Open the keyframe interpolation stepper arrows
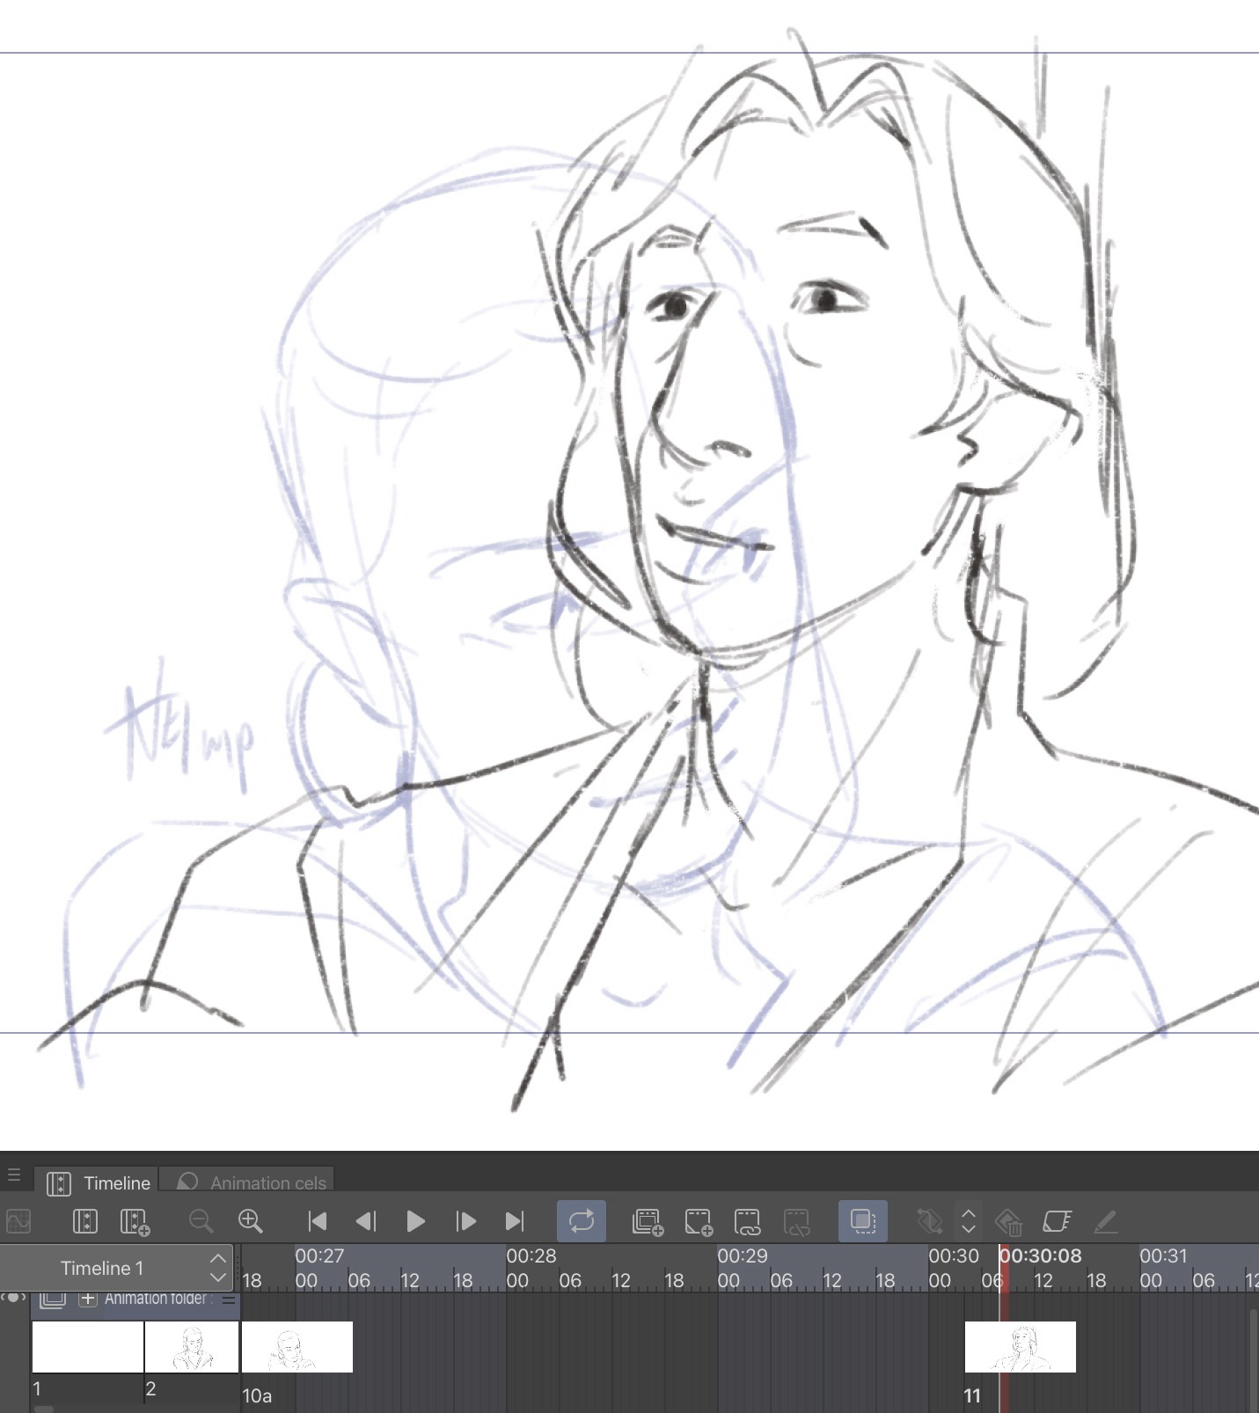 pyautogui.click(x=968, y=1221)
